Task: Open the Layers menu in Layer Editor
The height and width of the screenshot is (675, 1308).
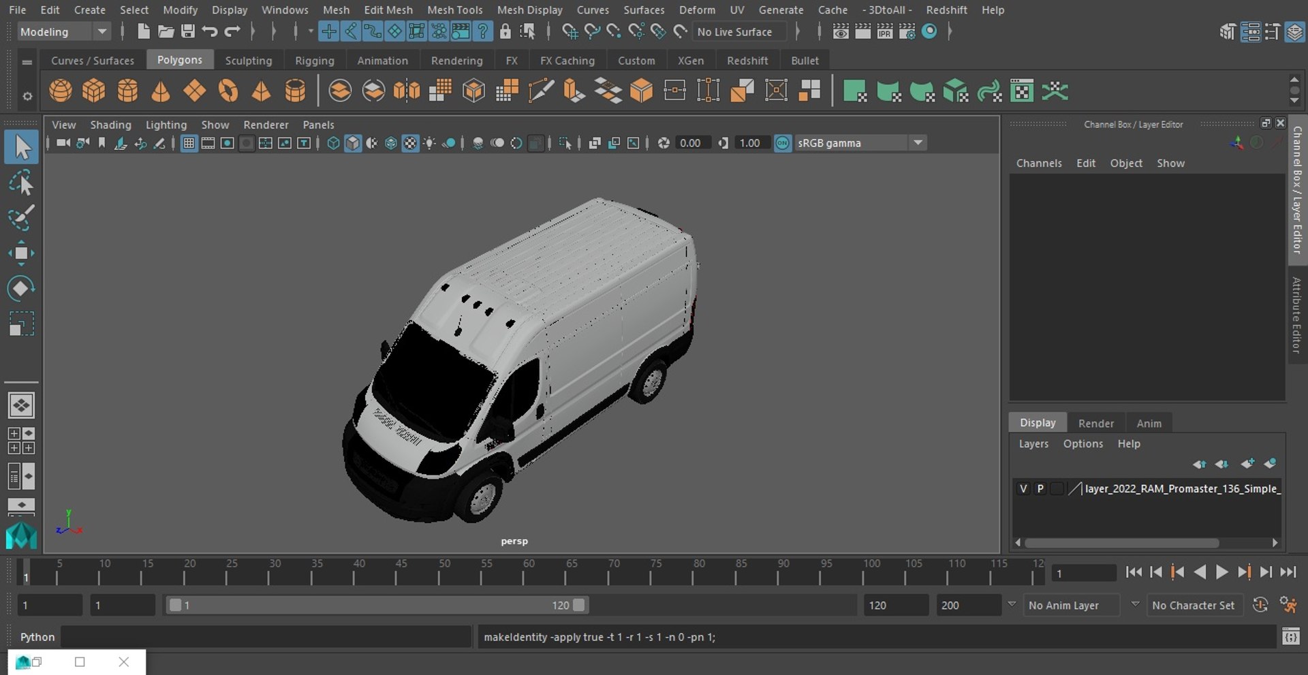Action: [x=1033, y=443]
